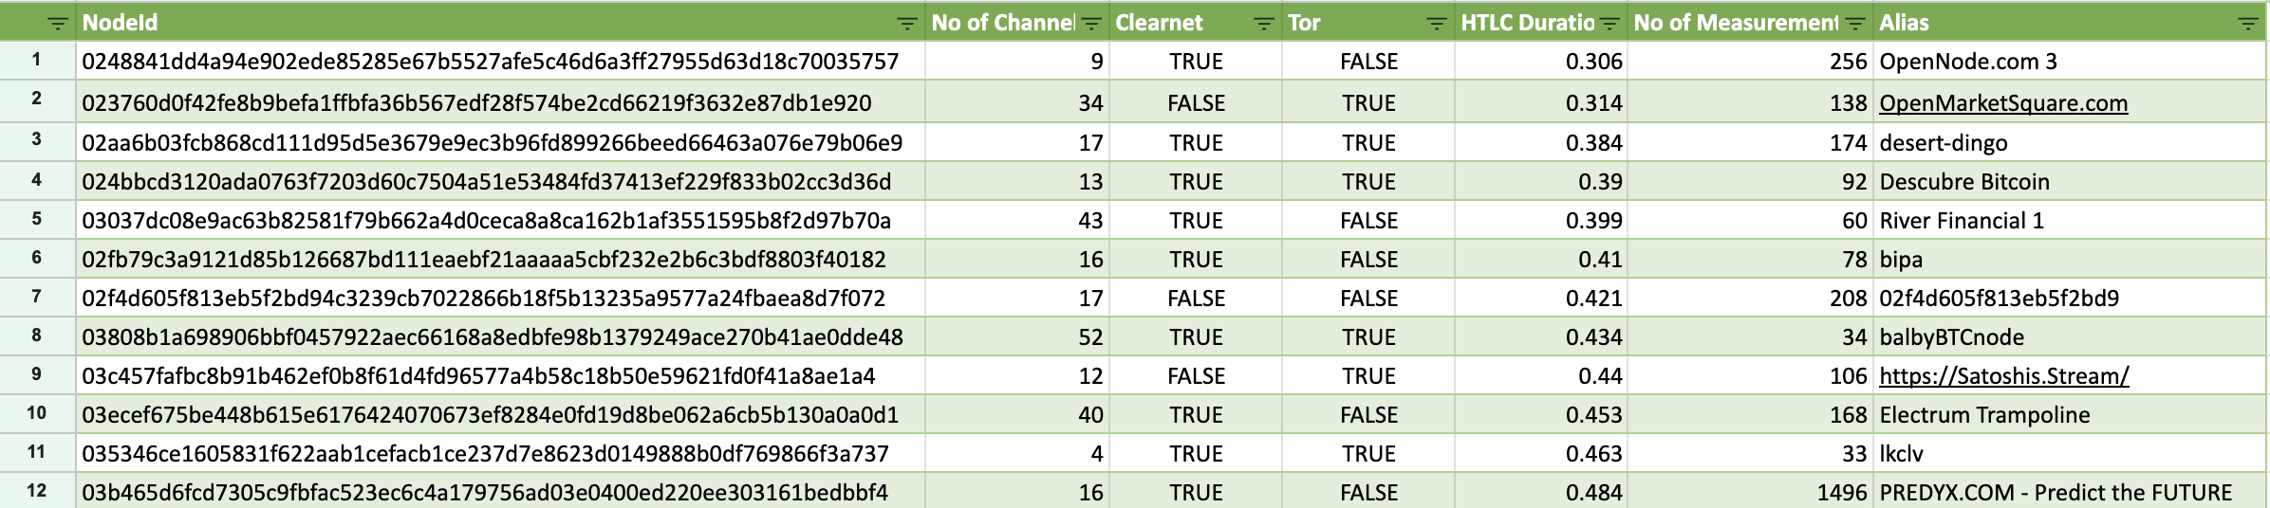The image size is (2270, 508).
Task: Click the row-number column filter icon
Action: (x=58, y=24)
